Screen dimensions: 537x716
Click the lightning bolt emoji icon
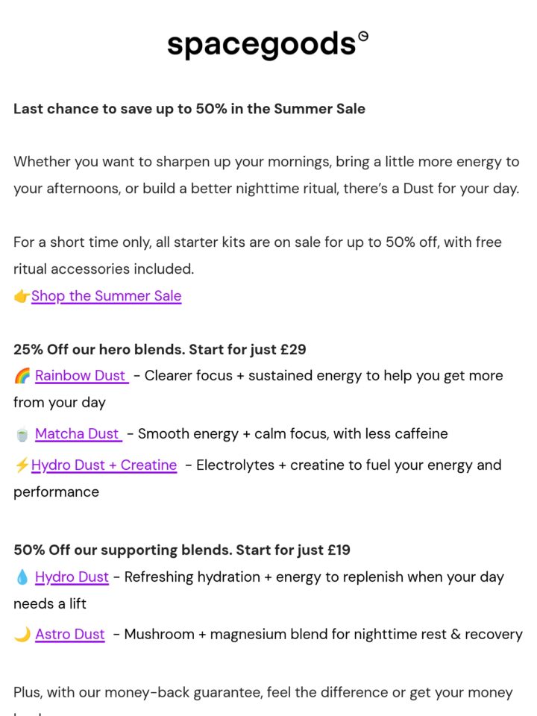tap(22, 465)
